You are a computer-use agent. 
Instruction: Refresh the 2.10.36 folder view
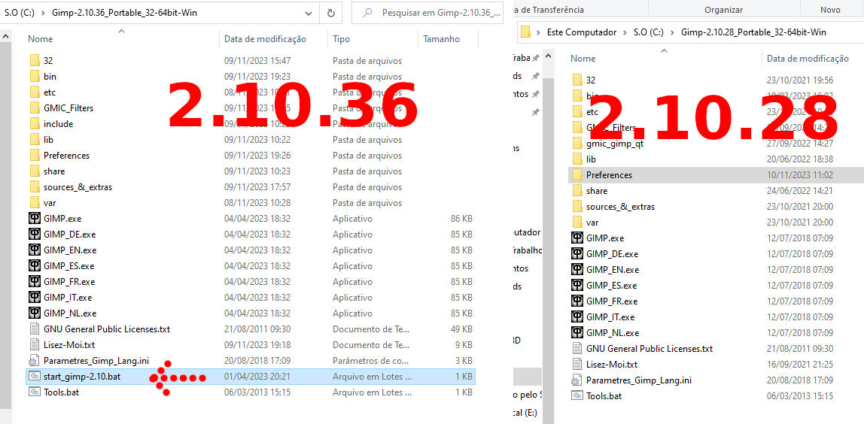[x=330, y=13]
